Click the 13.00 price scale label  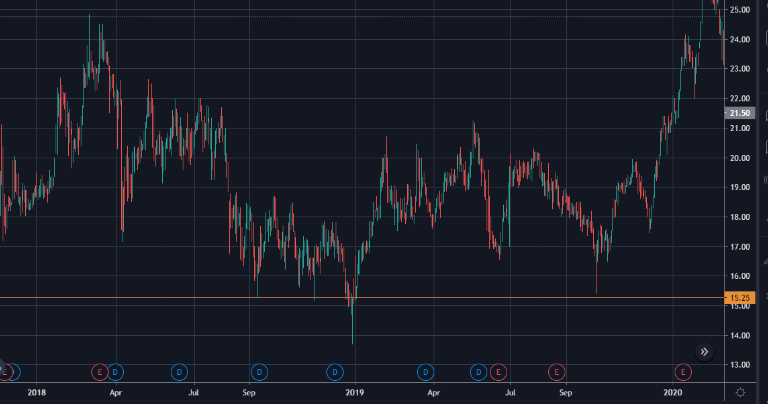[740, 365]
